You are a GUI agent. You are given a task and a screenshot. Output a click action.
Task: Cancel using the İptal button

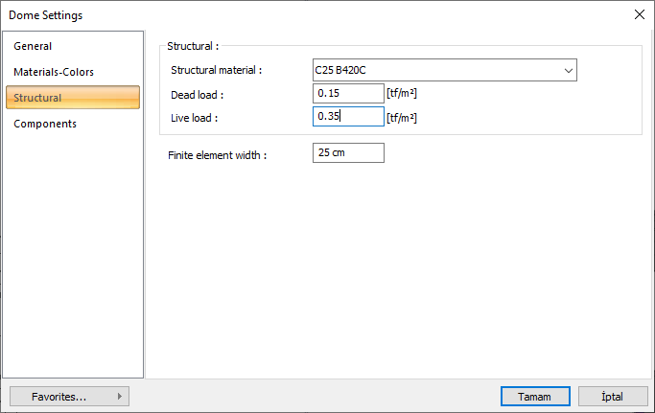pyautogui.click(x=613, y=396)
